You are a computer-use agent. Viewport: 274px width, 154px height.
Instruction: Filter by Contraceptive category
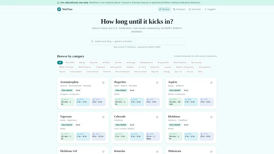pyautogui.click(x=76, y=72)
